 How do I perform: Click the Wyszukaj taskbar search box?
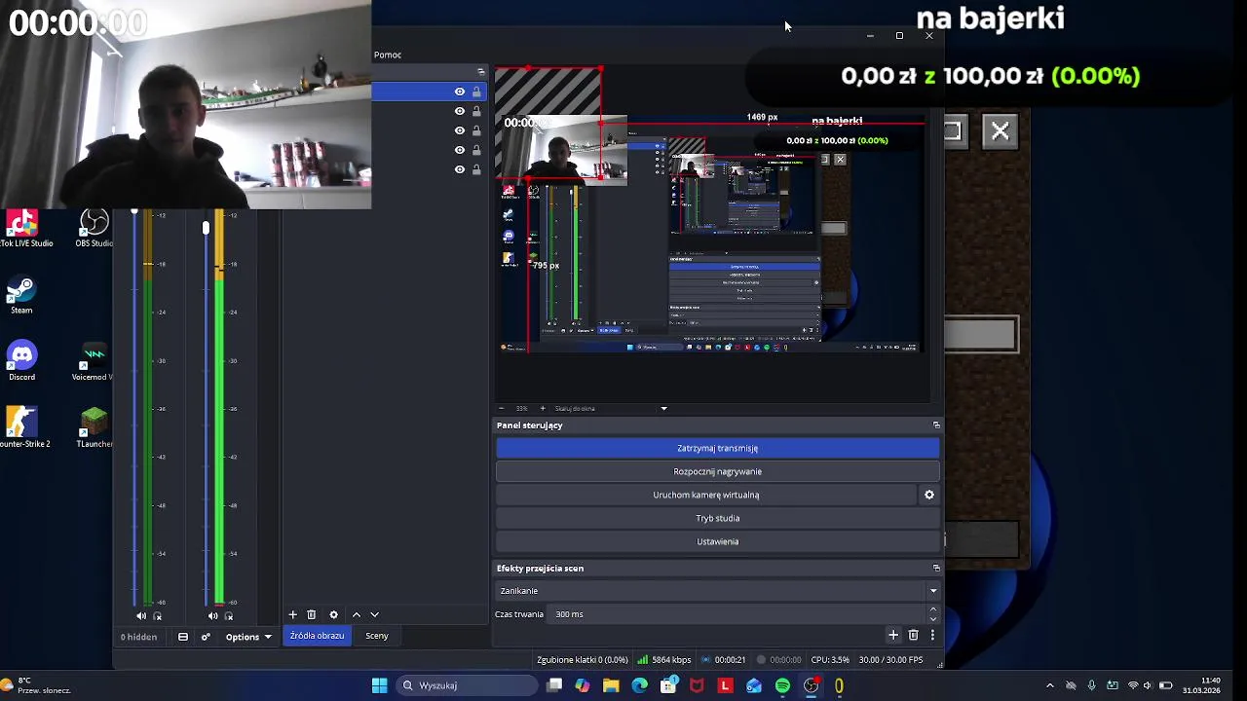point(468,685)
